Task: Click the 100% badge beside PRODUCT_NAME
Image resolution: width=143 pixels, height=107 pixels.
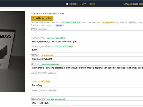Action: click(56, 38)
